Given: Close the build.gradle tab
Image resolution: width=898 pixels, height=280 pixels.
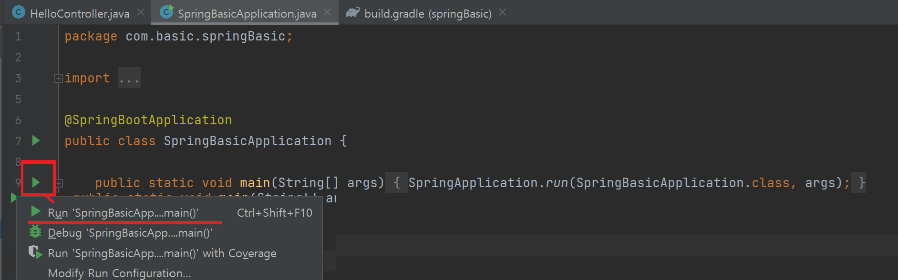Looking at the screenshot, I should [503, 12].
